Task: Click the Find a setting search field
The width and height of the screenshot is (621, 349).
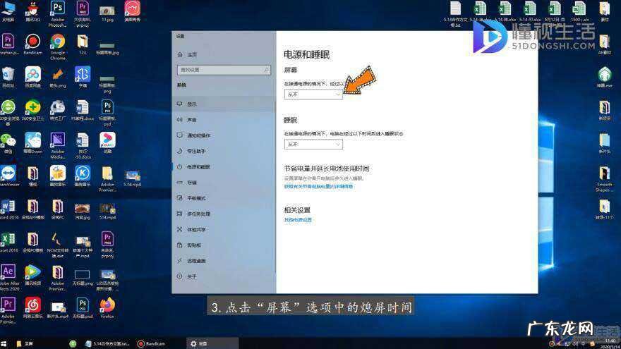Action: click(x=224, y=70)
